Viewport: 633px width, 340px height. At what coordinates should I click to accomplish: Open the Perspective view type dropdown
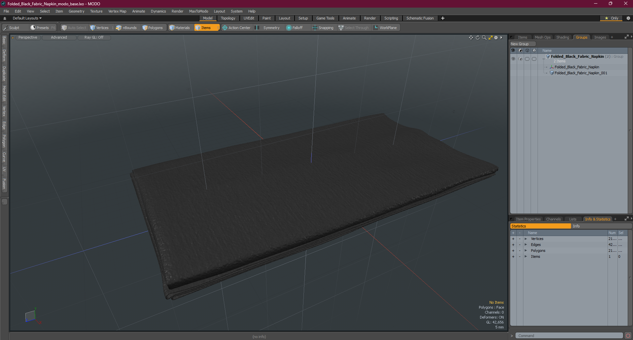tap(28, 38)
